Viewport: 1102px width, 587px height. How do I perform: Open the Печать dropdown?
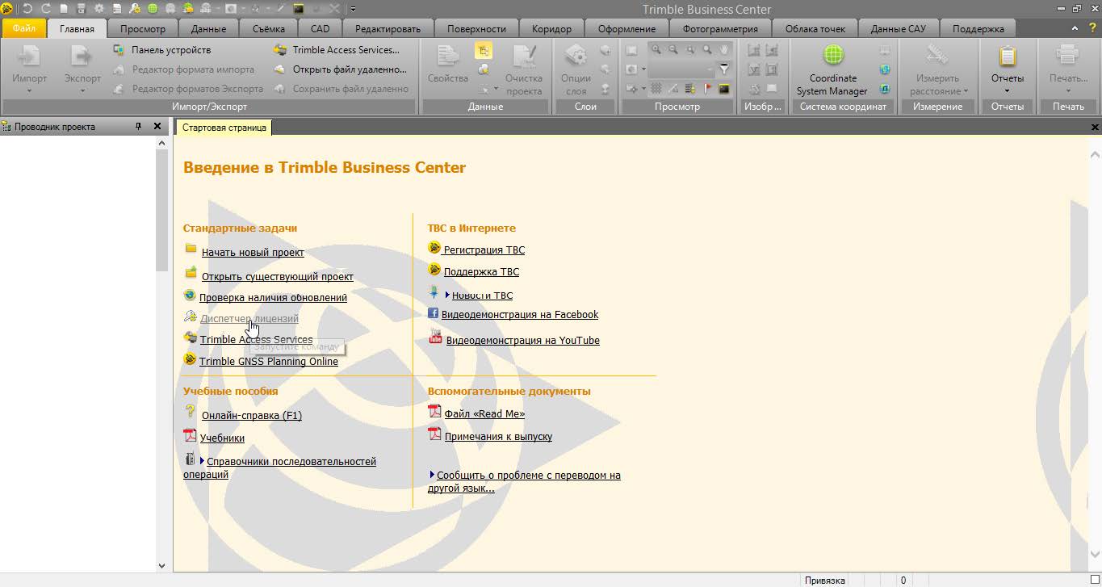click(1068, 90)
